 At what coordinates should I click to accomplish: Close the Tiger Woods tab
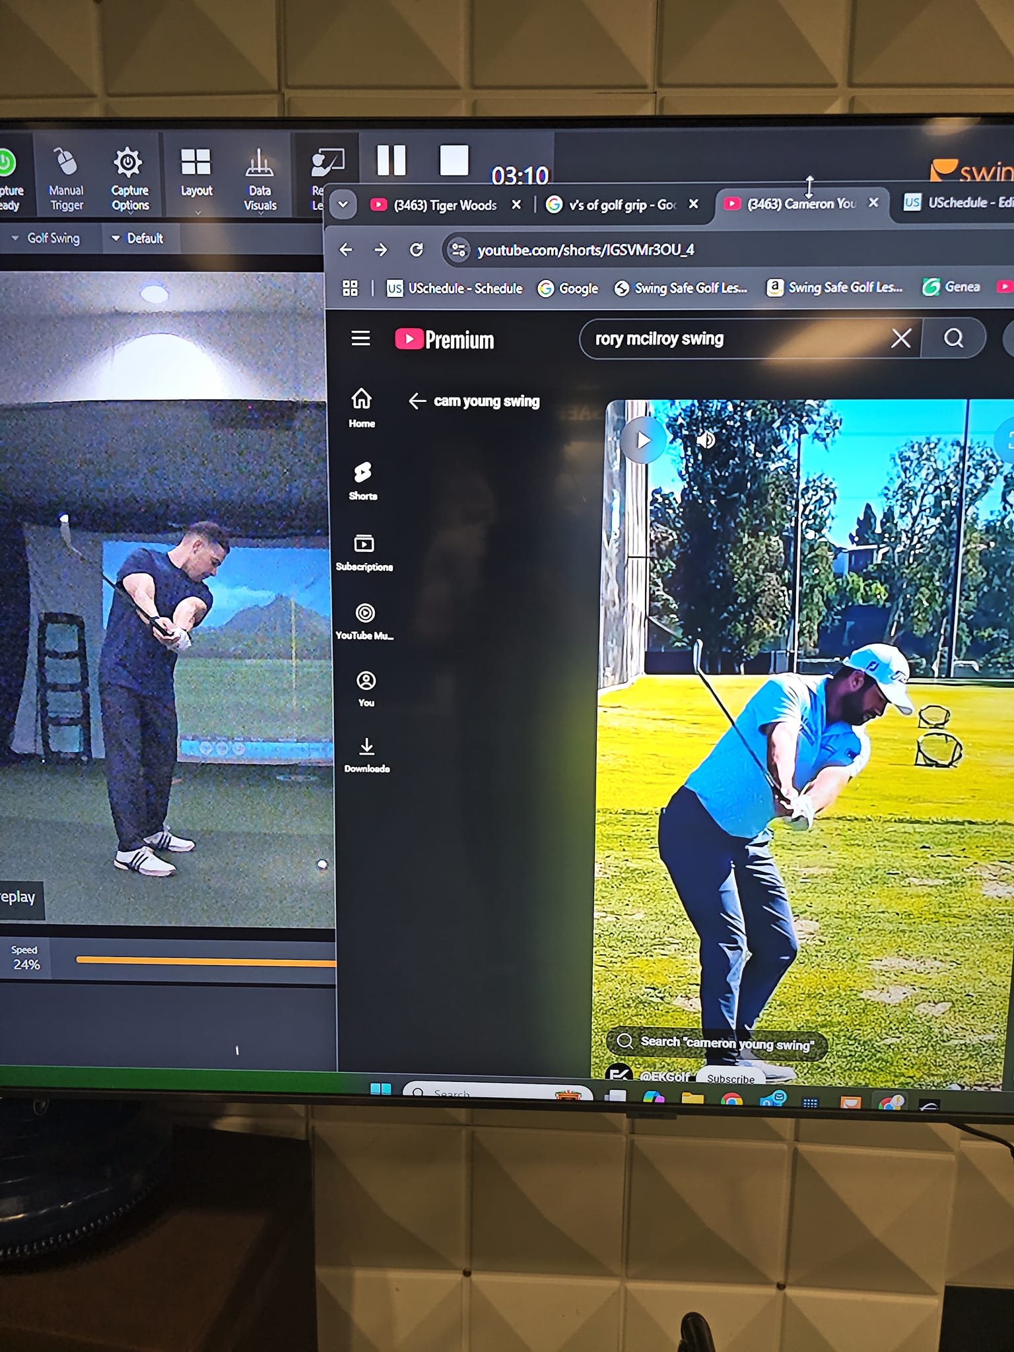[x=516, y=205]
